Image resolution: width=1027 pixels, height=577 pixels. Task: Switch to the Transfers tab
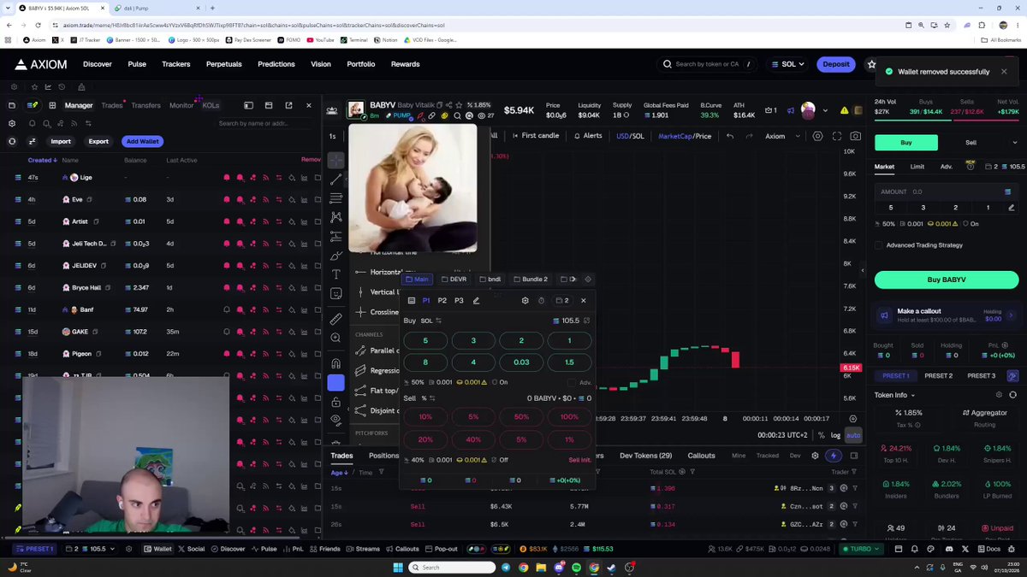[145, 105]
